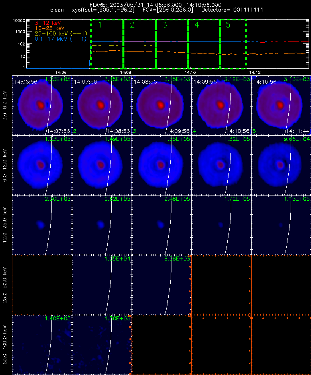Click the 14:10 time axis tick label

pos(190,72)
